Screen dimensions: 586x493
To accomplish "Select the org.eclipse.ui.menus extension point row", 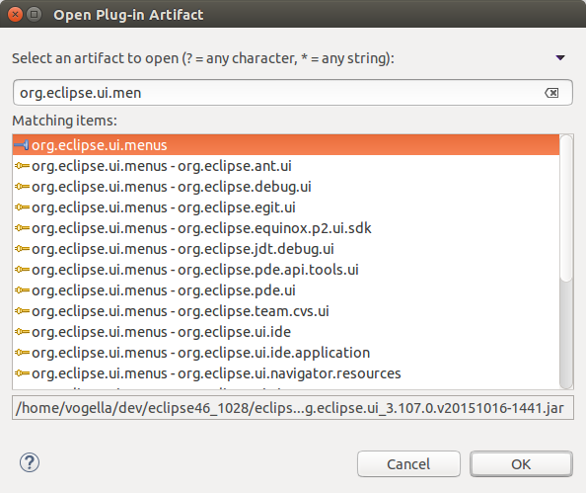I will click(x=286, y=145).
